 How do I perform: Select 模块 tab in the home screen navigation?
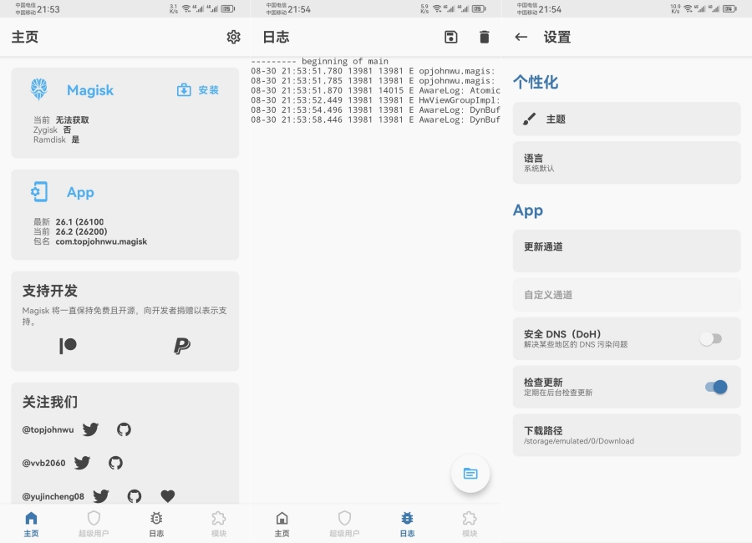click(x=219, y=524)
